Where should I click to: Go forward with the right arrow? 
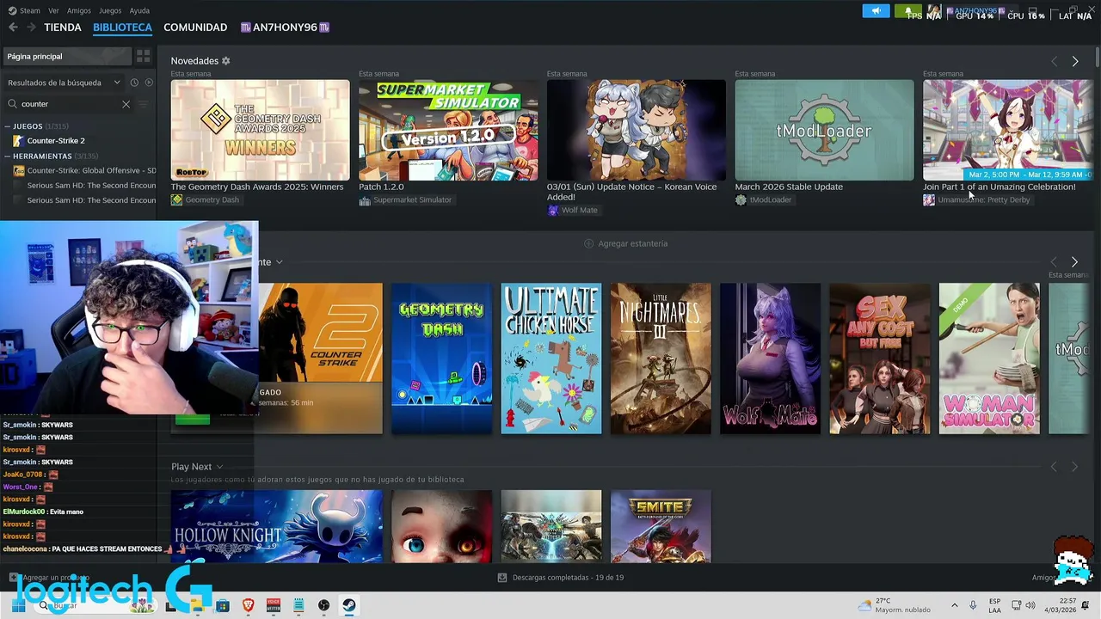(31, 28)
